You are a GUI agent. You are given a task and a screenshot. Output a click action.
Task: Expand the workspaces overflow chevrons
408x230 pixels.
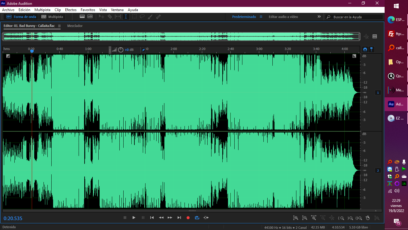coord(319,17)
